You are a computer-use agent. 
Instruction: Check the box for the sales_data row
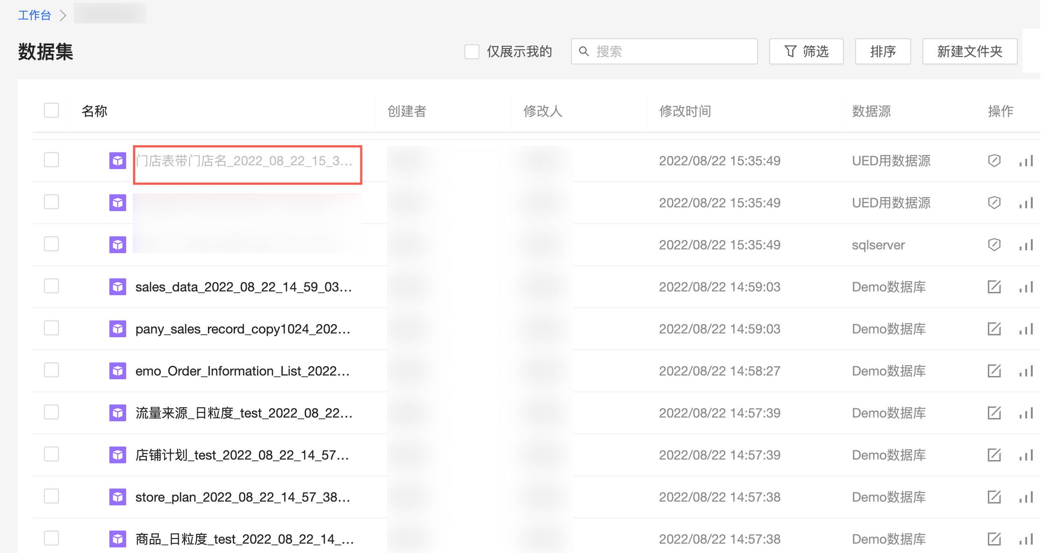click(x=51, y=286)
